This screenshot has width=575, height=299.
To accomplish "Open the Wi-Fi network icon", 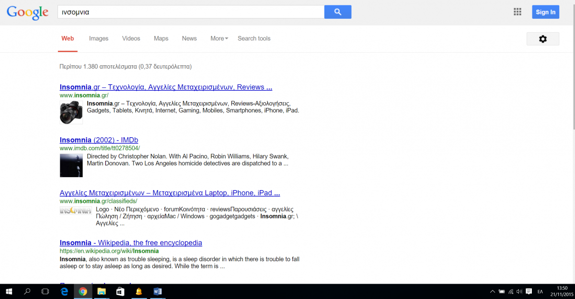I will [511, 291].
